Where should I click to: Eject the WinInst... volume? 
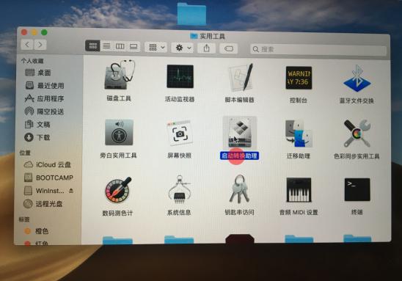pos(71,191)
